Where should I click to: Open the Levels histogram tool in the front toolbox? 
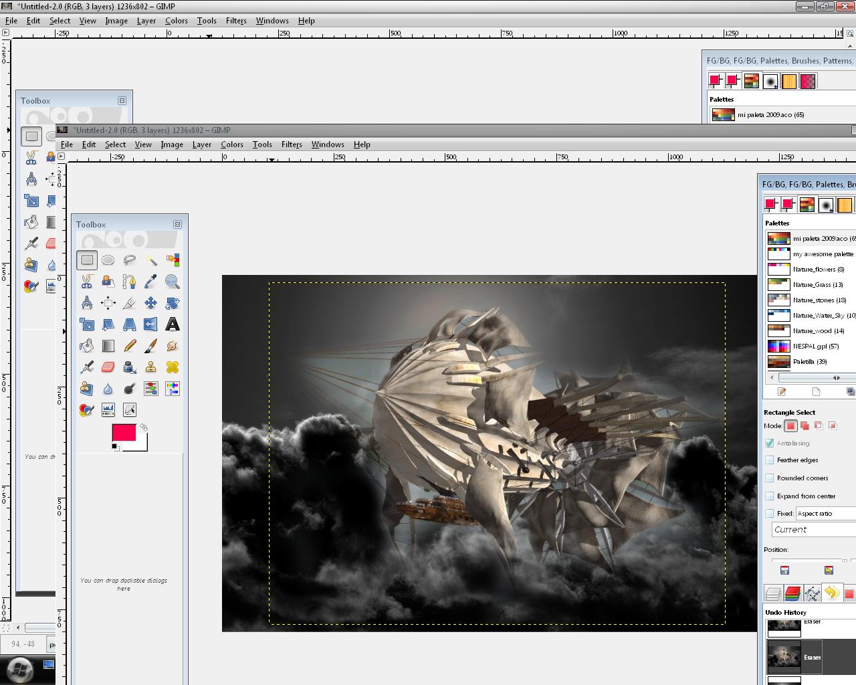coord(108,410)
